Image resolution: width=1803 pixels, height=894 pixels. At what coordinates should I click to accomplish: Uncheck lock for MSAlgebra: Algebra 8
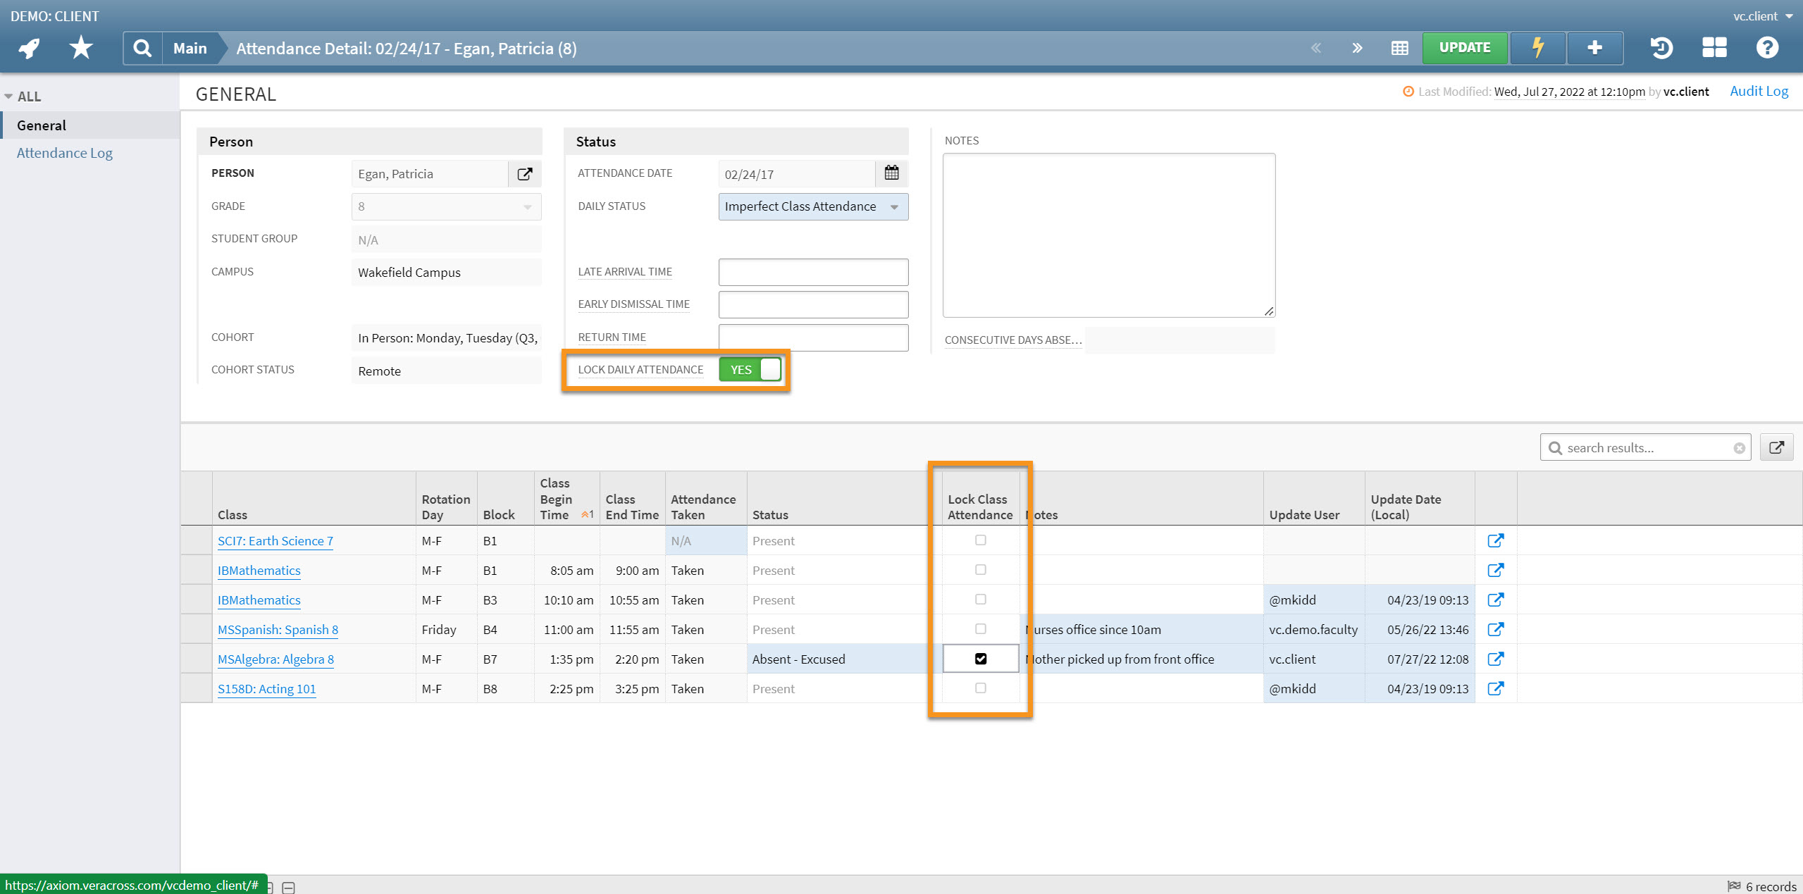980,659
